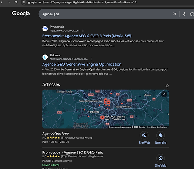Click 'Promoovoir' site name above first result

[57, 27]
